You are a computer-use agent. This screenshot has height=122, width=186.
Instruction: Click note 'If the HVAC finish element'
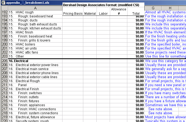(165, 32)
